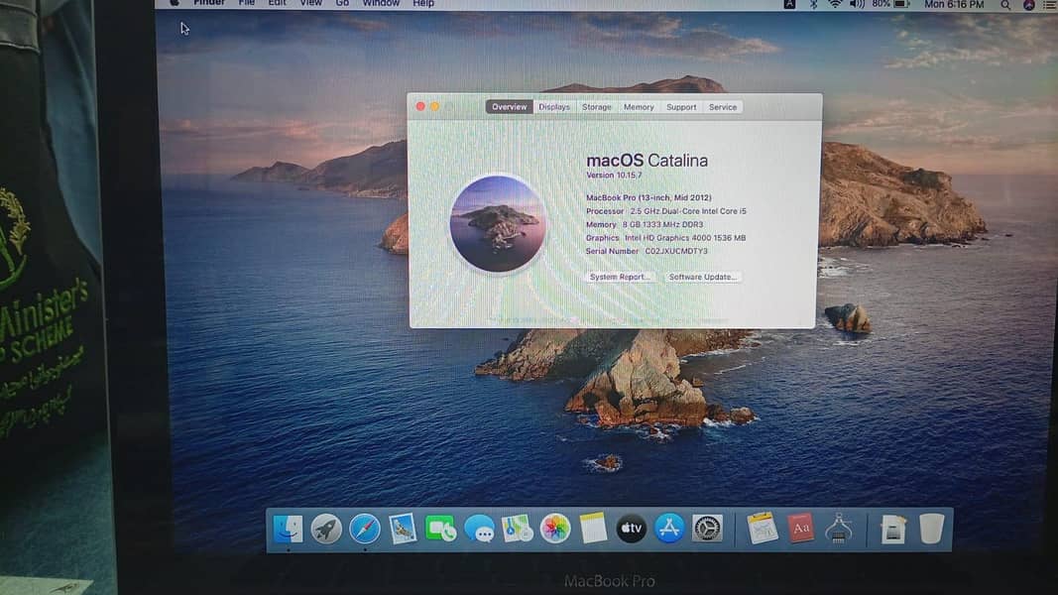1058x595 pixels.
Task: Click the serial number C02JXUCMDTY3
Action: [x=676, y=251]
